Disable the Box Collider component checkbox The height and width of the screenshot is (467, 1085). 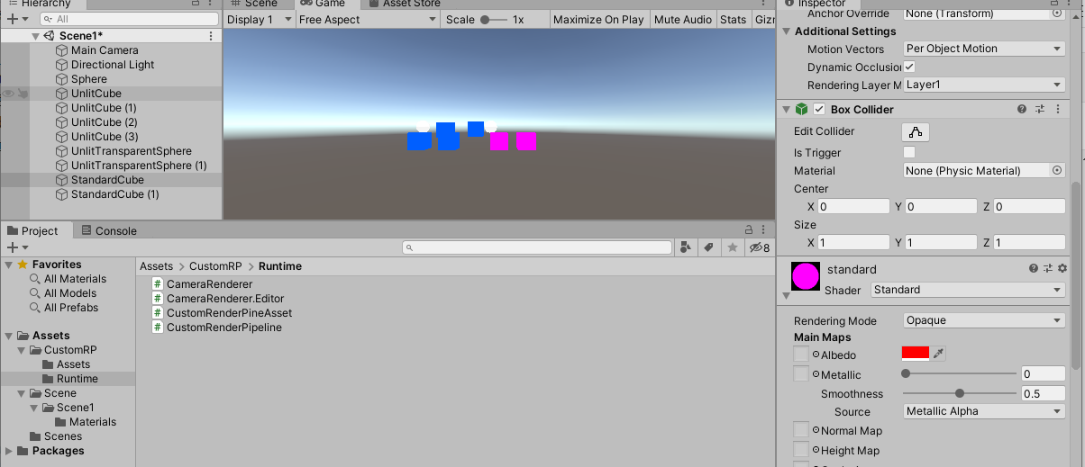pyautogui.click(x=819, y=109)
